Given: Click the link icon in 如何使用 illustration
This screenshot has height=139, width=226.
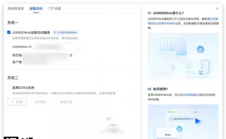Looking at the screenshot, I should coord(179,129).
